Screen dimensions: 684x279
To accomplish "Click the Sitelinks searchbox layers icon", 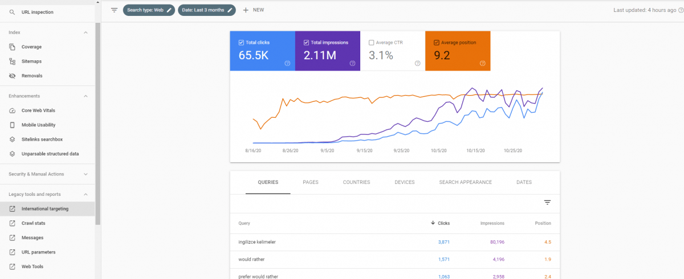I will (x=12, y=139).
